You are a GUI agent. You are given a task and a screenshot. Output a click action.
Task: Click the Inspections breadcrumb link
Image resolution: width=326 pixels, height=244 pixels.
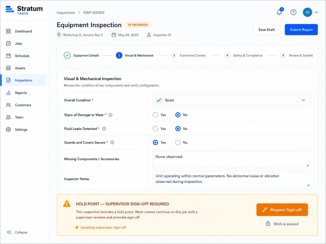click(66, 12)
